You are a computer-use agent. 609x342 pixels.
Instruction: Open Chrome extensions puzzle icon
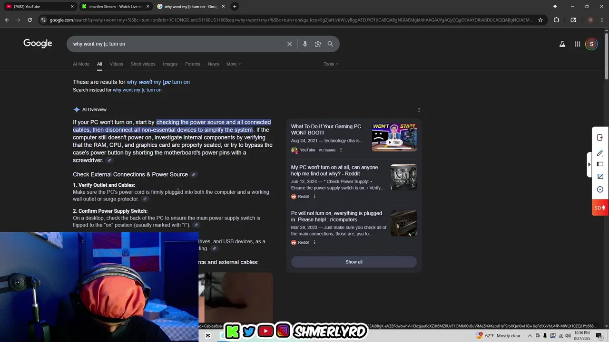click(556, 20)
